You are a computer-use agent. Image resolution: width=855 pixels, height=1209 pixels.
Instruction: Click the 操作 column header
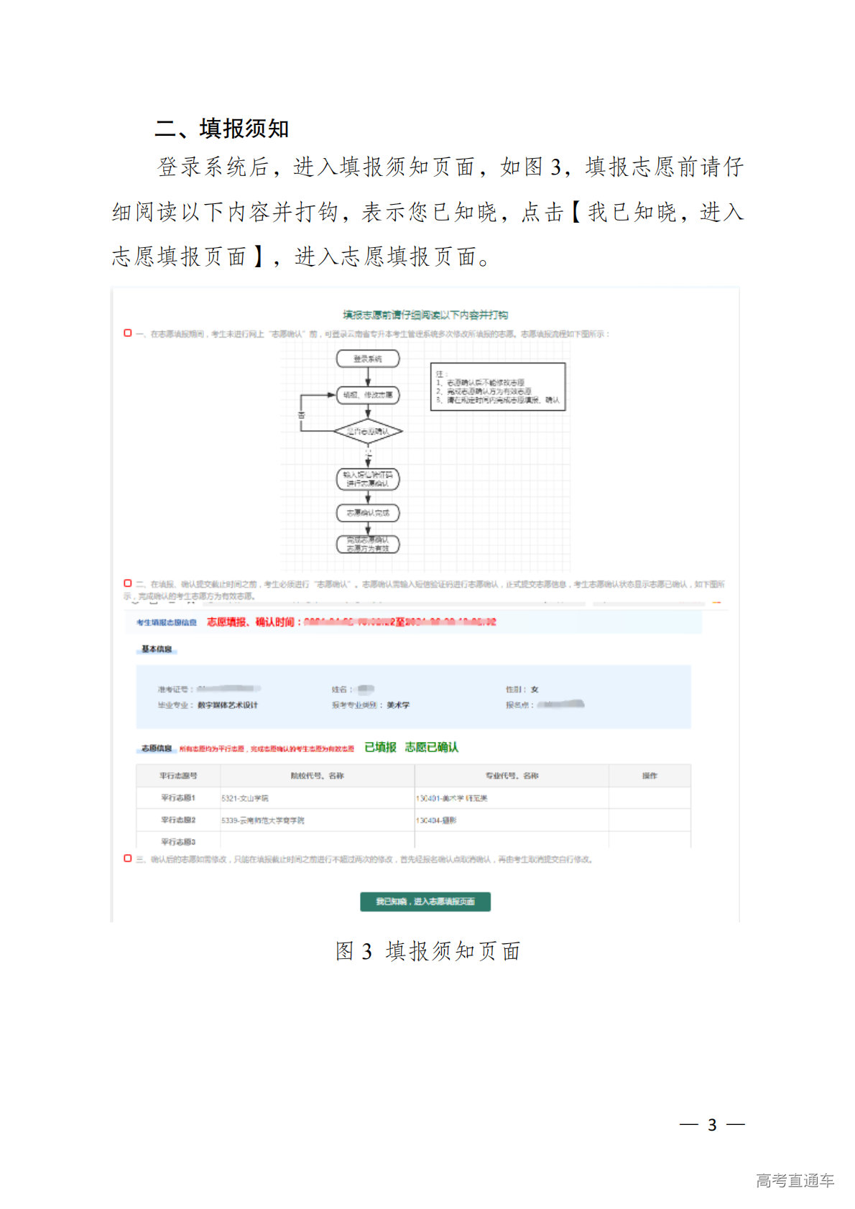650,776
